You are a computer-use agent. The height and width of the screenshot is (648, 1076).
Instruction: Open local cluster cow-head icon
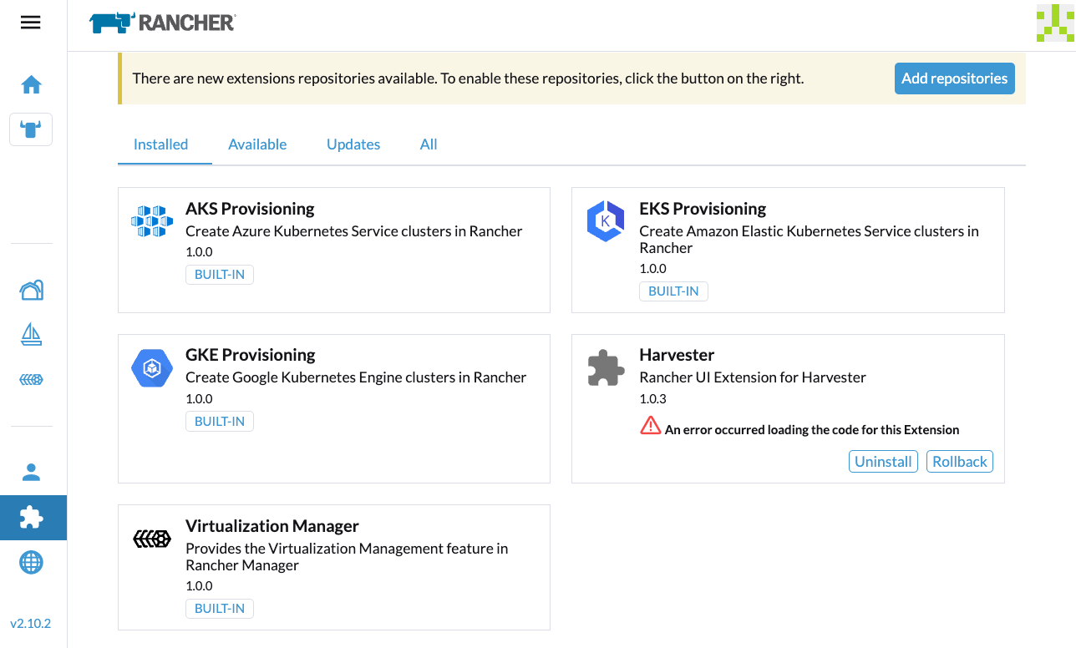tap(31, 129)
